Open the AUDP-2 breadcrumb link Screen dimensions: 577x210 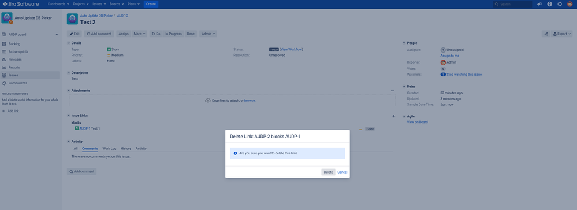[x=122, y=16]
